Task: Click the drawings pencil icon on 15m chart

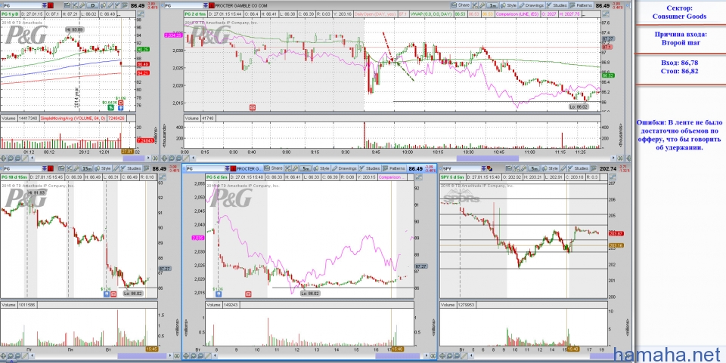Action: (116, 168)
